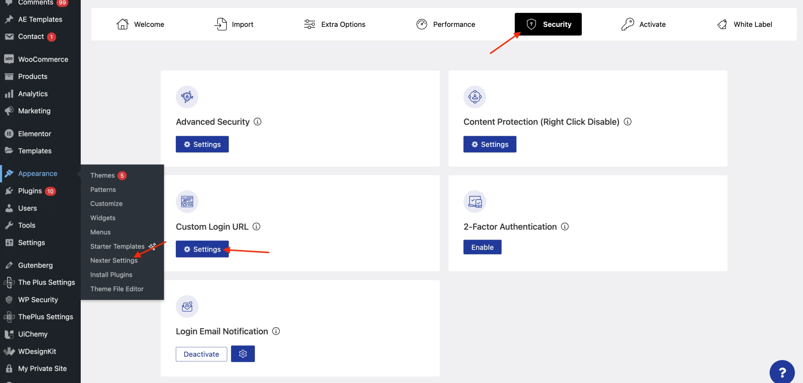Click the floating help question mark
Viewport: 803px width, 383px height.
coord(782,372)
